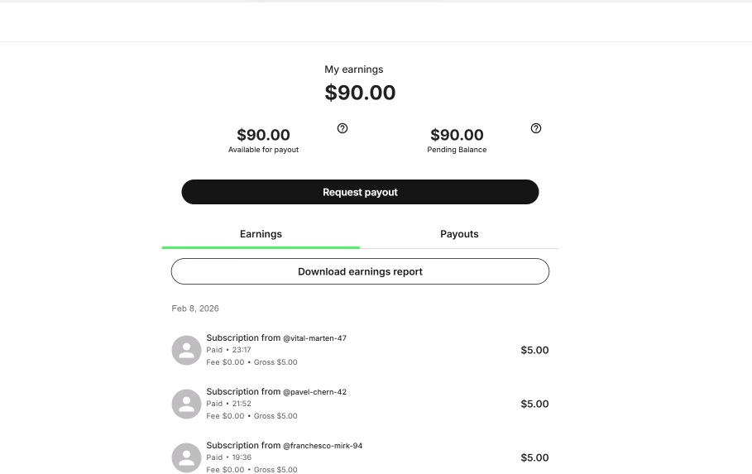The image size is (752, 474).
Task: Click the $5.00 amount for vital-marten-47
Action: pyautogui.click(x=534, y=350)
